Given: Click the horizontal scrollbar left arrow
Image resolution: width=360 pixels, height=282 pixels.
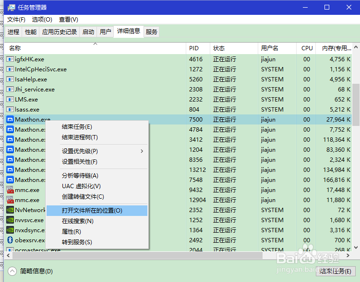Looking at the screenshot, I should [x=8, y=255].
